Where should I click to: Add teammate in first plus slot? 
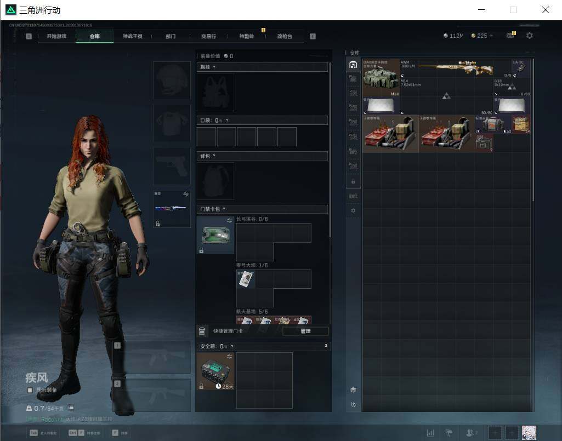[x=495, y=433]
